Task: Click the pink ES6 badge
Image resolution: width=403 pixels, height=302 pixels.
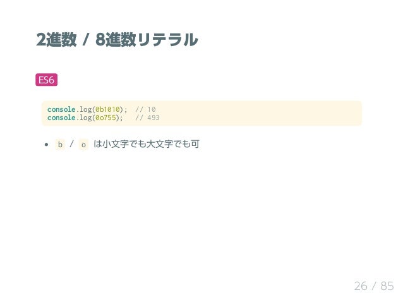Action: click(x=46, y=80)
